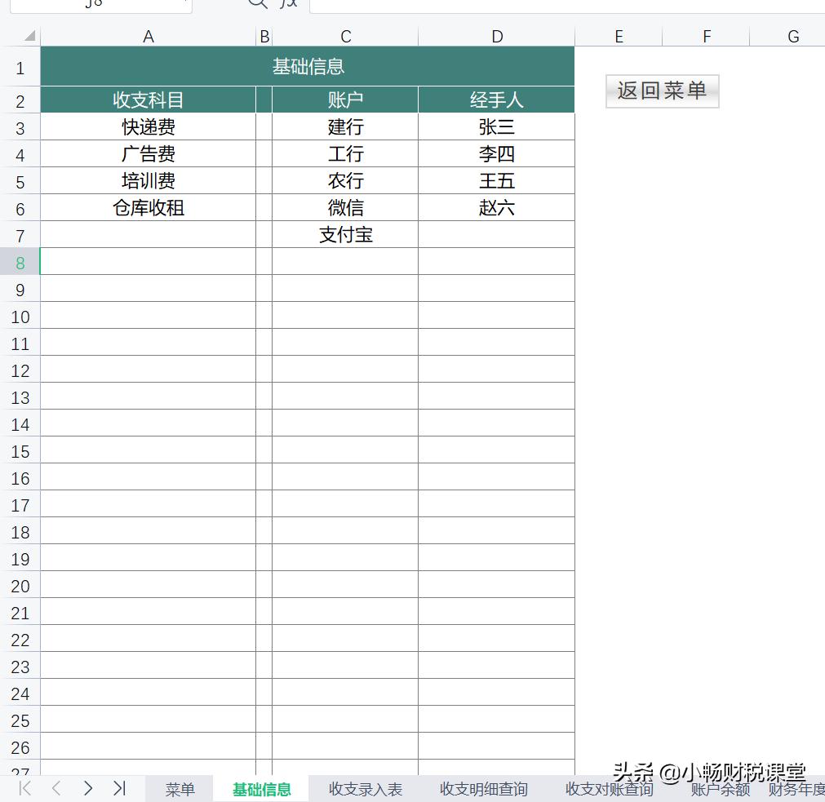825x802 pixels.
Task: Click the cell containing 支付宝
Action: 345,235
